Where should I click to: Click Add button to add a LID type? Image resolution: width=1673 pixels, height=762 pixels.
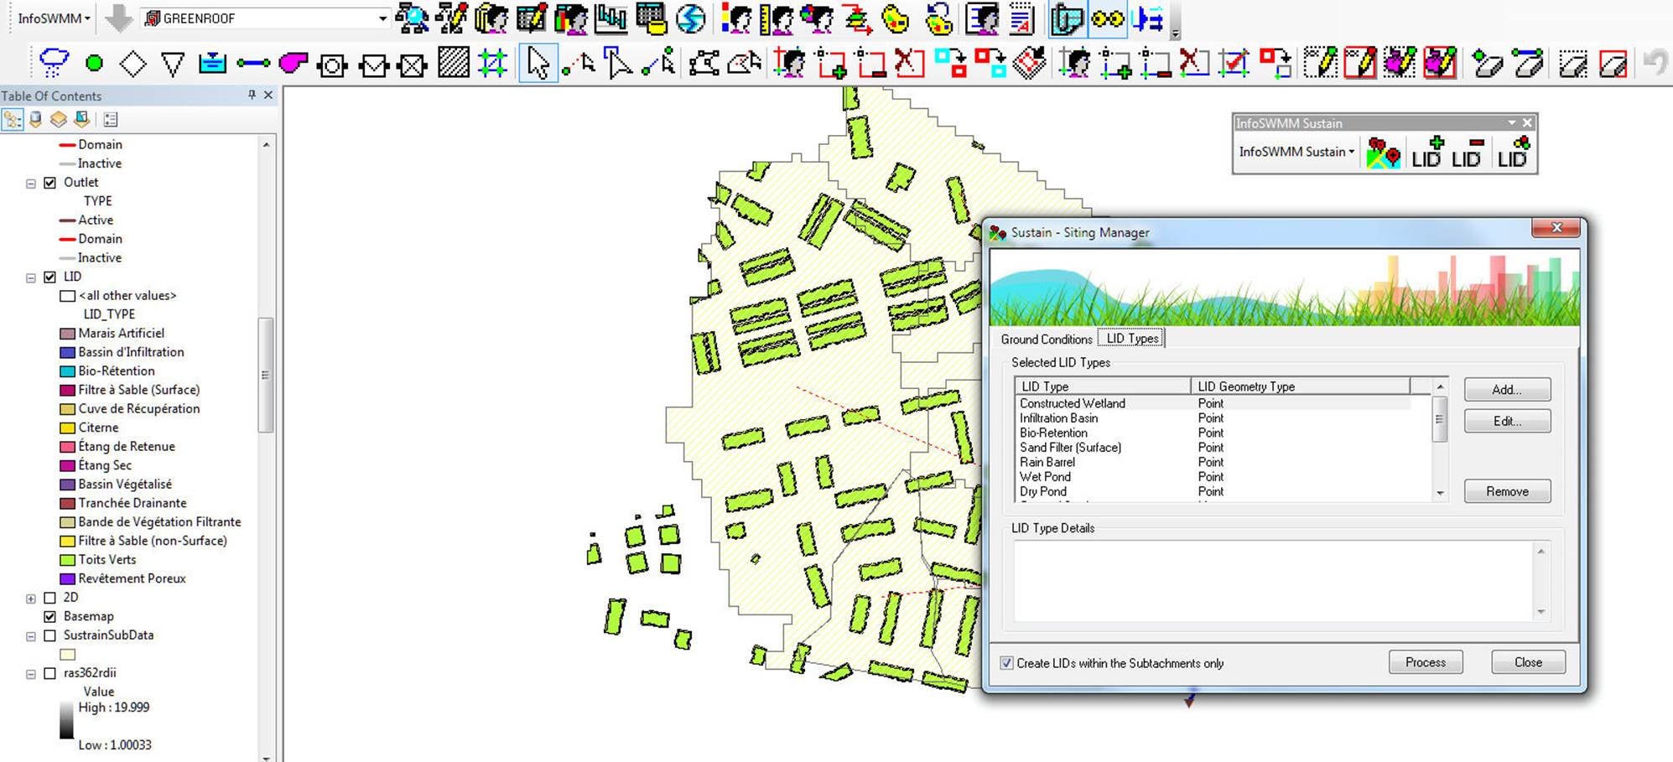(1506, 389)
